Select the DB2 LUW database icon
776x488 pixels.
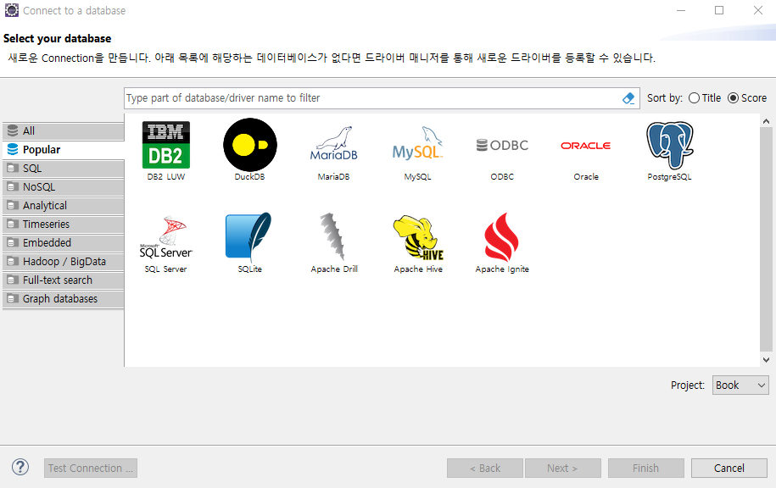(x=165, y=145)
